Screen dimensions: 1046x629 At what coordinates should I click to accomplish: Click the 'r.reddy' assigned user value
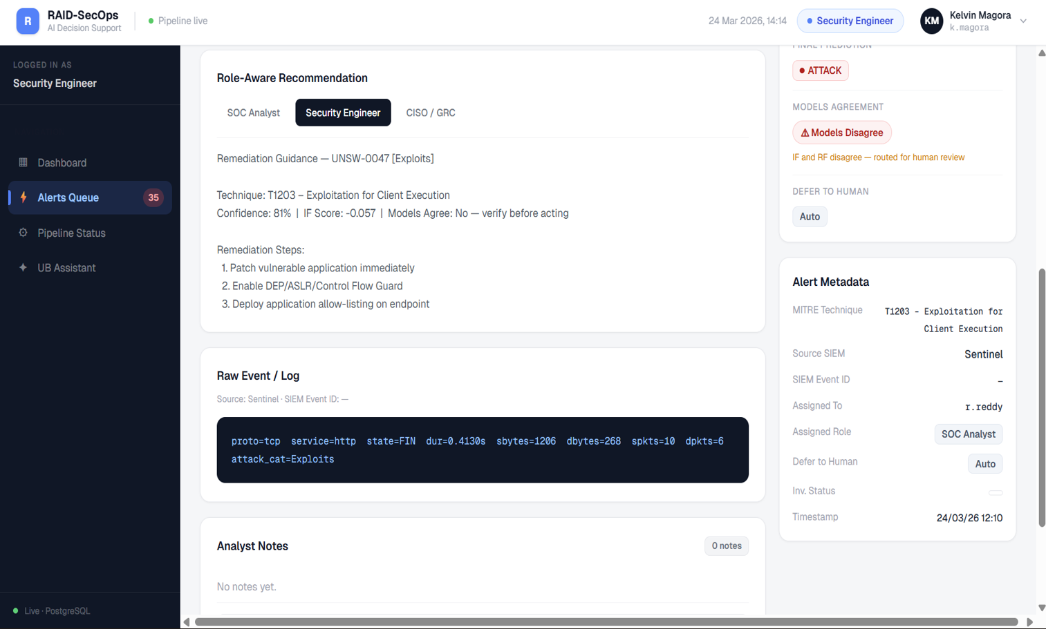coord(983,407)
